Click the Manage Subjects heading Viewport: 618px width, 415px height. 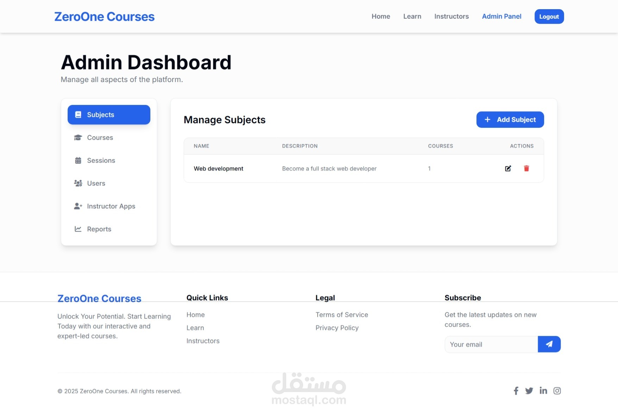click(x=224, y=120)
